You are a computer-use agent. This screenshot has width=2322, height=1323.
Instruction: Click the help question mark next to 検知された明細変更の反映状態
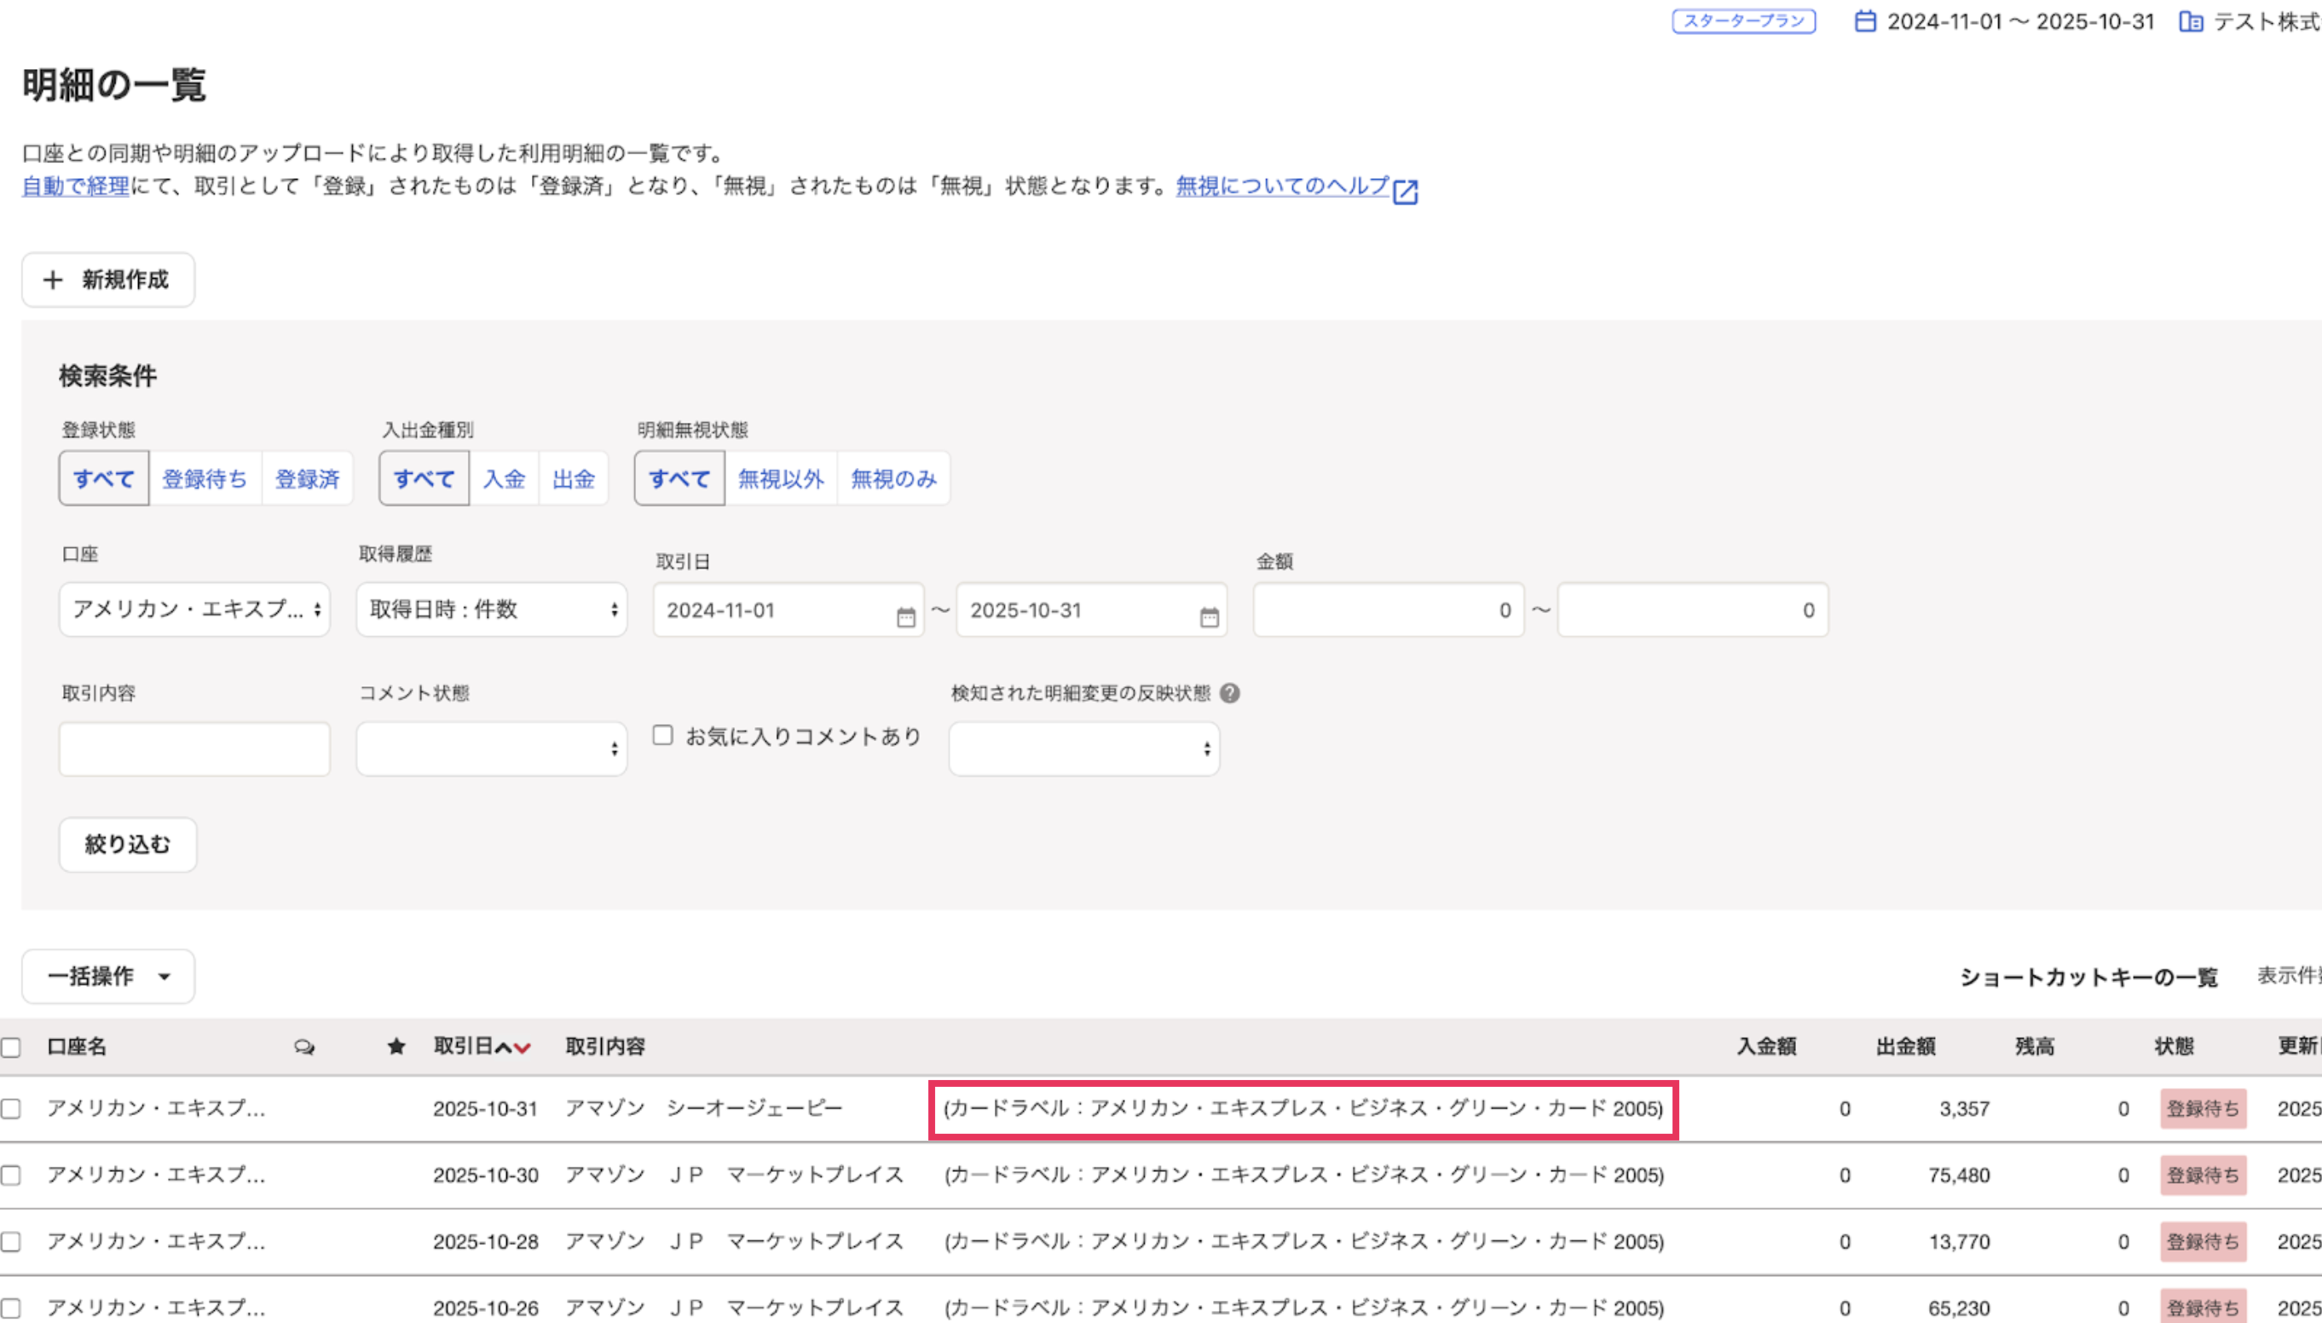click(x=1230, y=693)
